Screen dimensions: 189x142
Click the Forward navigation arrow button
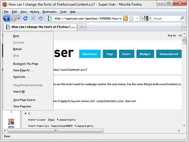pos(13,19)
